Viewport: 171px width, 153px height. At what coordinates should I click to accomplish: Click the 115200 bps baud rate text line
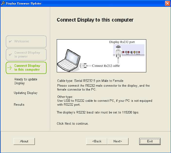98,112
